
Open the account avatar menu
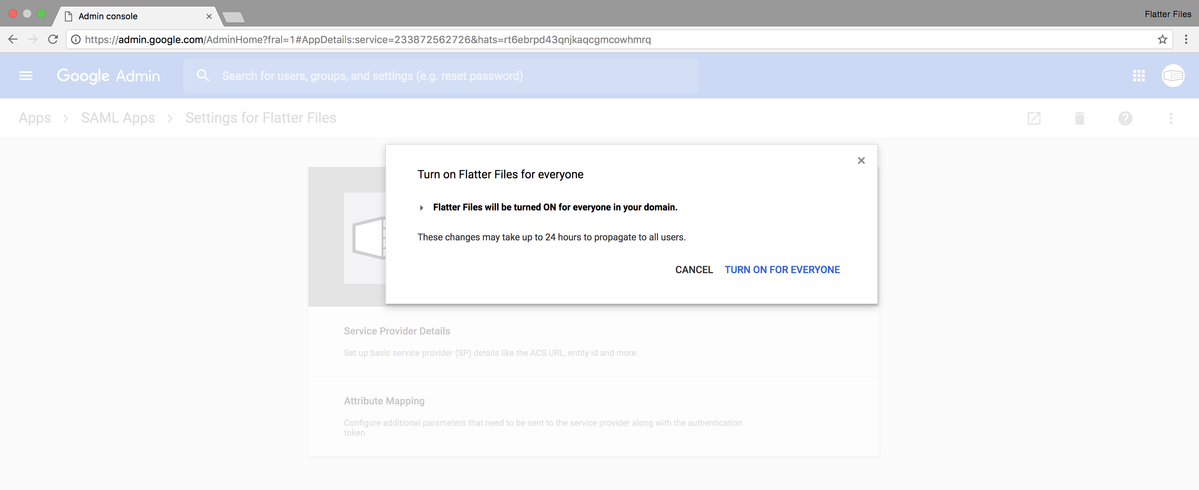click(x=1173, y=75)
